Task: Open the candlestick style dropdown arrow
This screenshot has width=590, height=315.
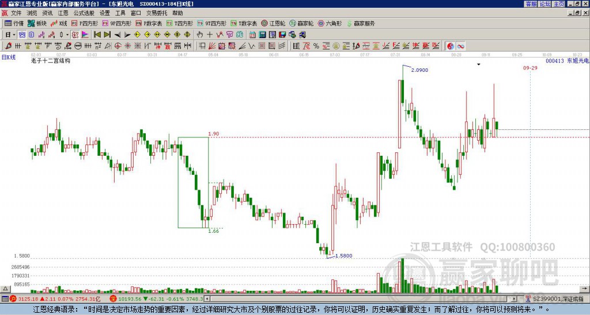Action: coord(67,35)
